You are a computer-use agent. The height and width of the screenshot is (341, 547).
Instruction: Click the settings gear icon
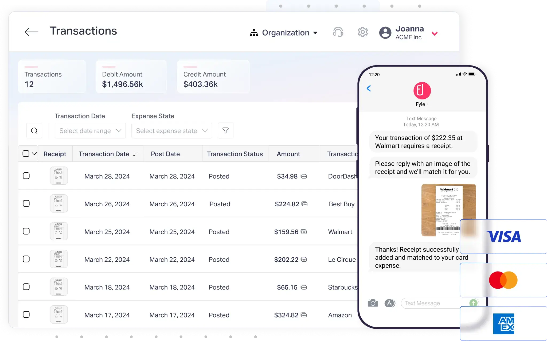click(362, 32)
